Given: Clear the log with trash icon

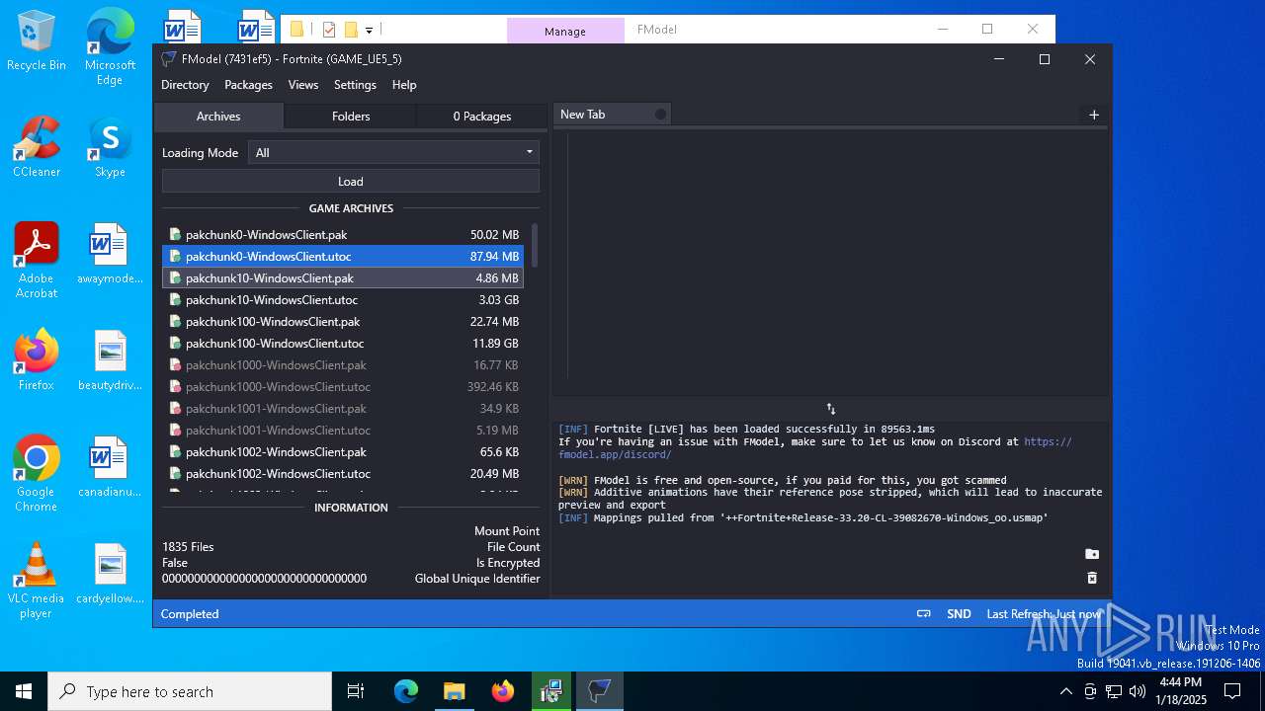Looking at the screenshot, I should tap(1092, 578).
